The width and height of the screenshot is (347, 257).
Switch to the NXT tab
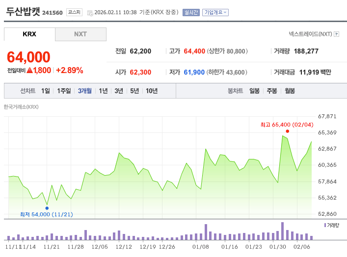click(80, 34)
